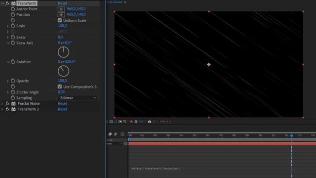Click the blue timeline playhead marker
The width and height of the screenshot is (316, 178).
(291, 135)
